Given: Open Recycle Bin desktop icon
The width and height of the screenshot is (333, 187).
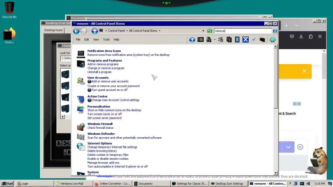Looking at the screenshot, I should (x=9, y=10).
